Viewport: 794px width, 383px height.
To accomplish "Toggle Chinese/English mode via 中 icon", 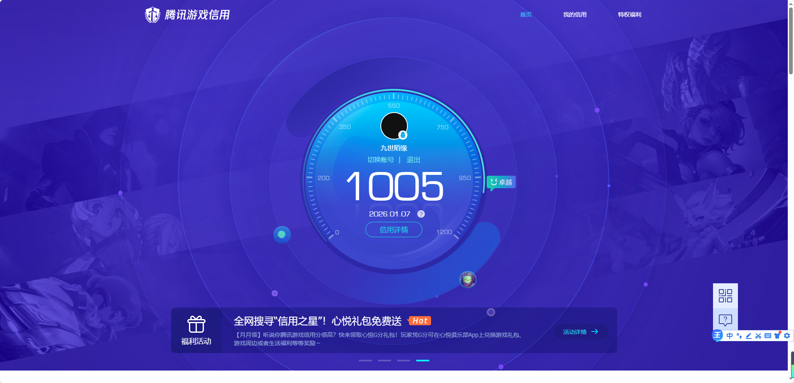I will coord(730,336).
